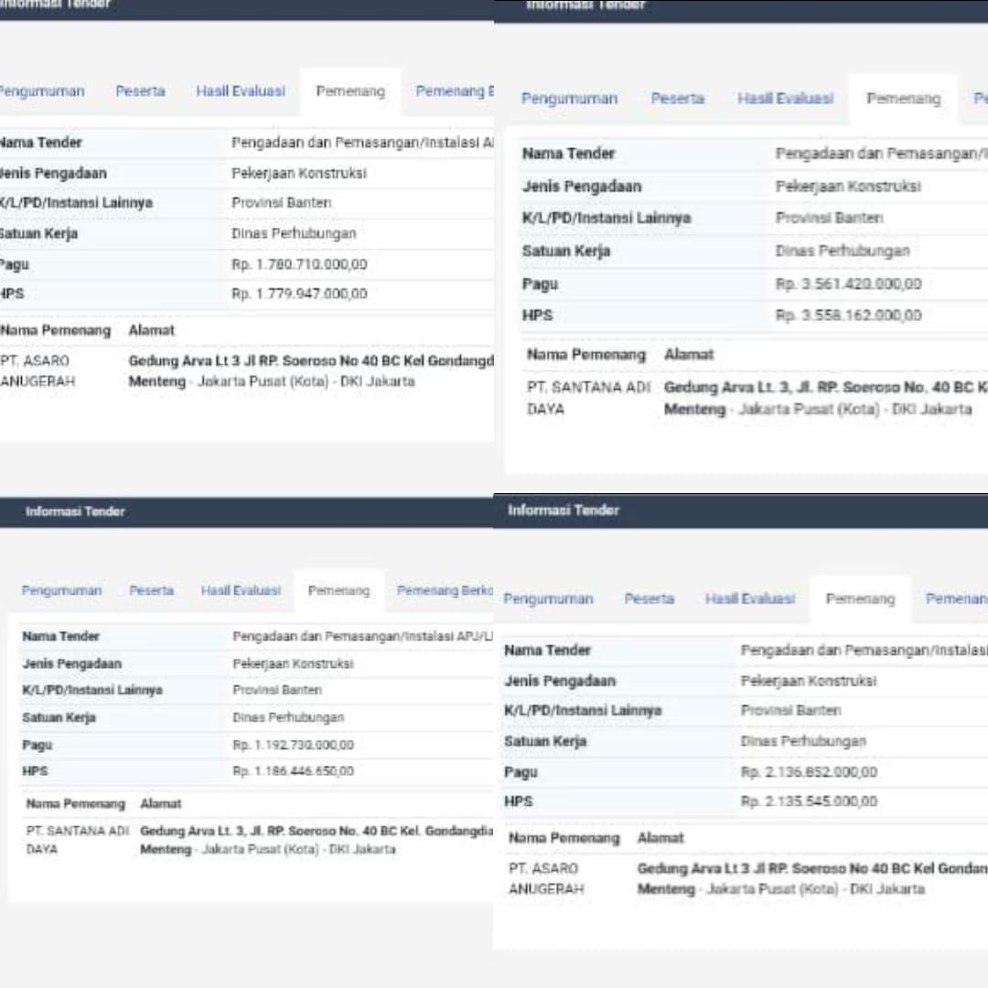The image size is (988, 988).
Task: Click Pagu value Rp. 1.780.710.000,00
Action: 299,264
